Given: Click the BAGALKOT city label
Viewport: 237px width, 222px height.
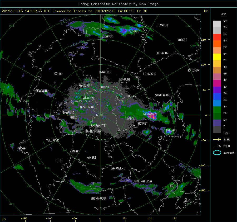Looking at the screenshot, I should point(105,72).
